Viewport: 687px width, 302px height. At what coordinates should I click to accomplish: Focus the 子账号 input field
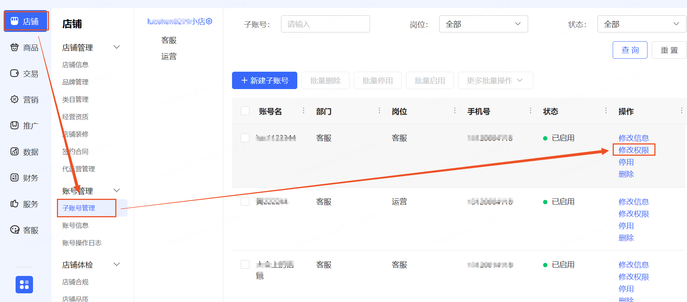tap(325, 24)
